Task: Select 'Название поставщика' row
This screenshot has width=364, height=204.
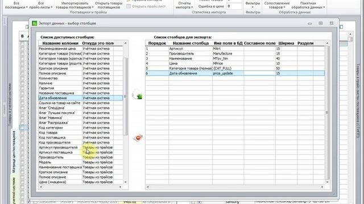Action: pyautogui.click(x=81, y=93)
